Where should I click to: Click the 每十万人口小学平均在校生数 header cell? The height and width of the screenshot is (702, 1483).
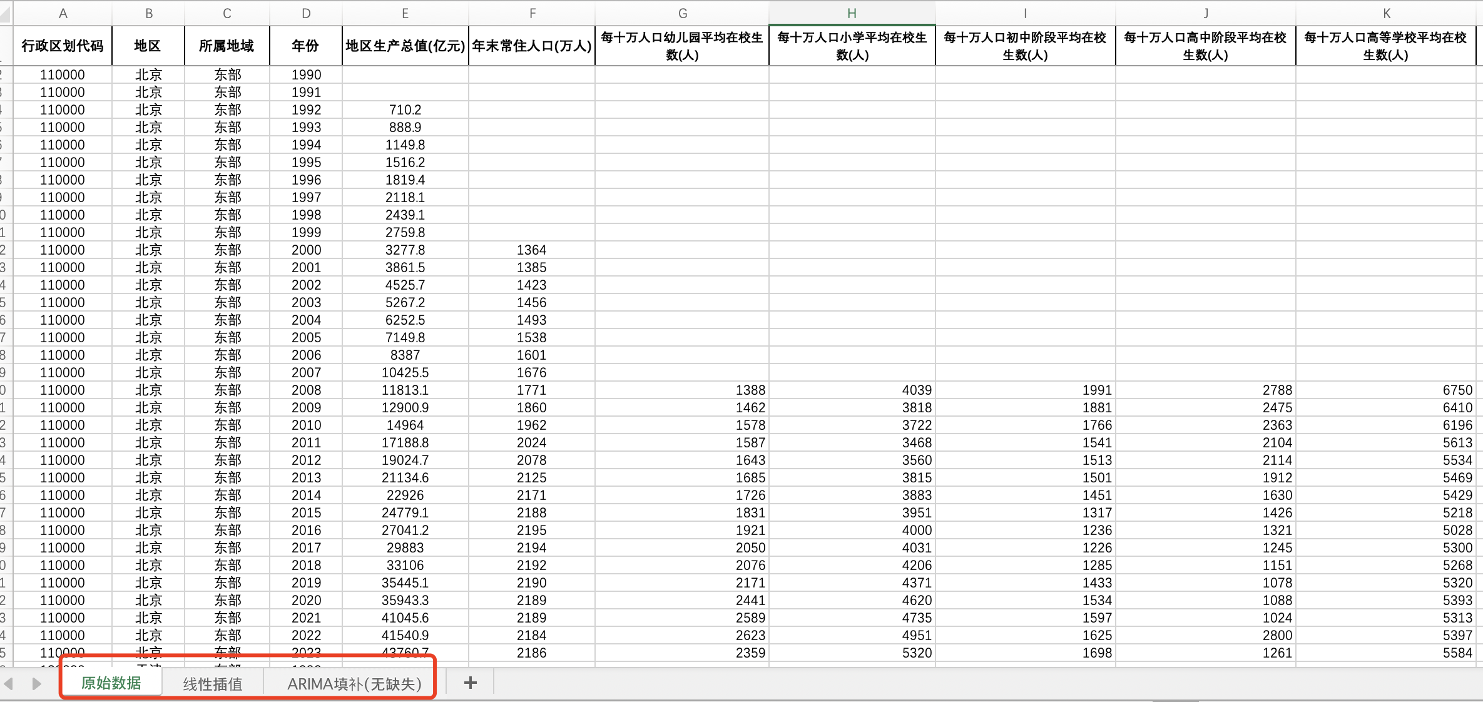pyautogui.click(x=852, y=46)
